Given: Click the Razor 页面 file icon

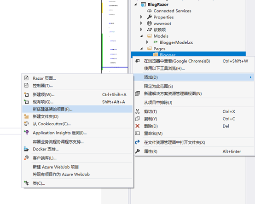Looking at the screenshot, I should [26, 78].
